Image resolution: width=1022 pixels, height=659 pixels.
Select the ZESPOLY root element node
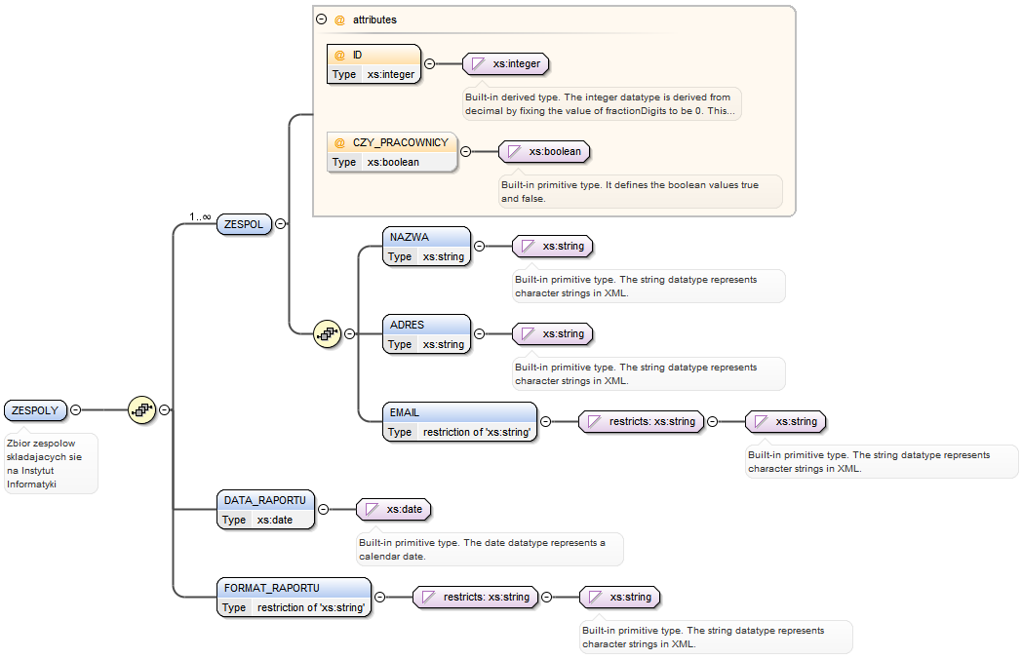point(35,410)
